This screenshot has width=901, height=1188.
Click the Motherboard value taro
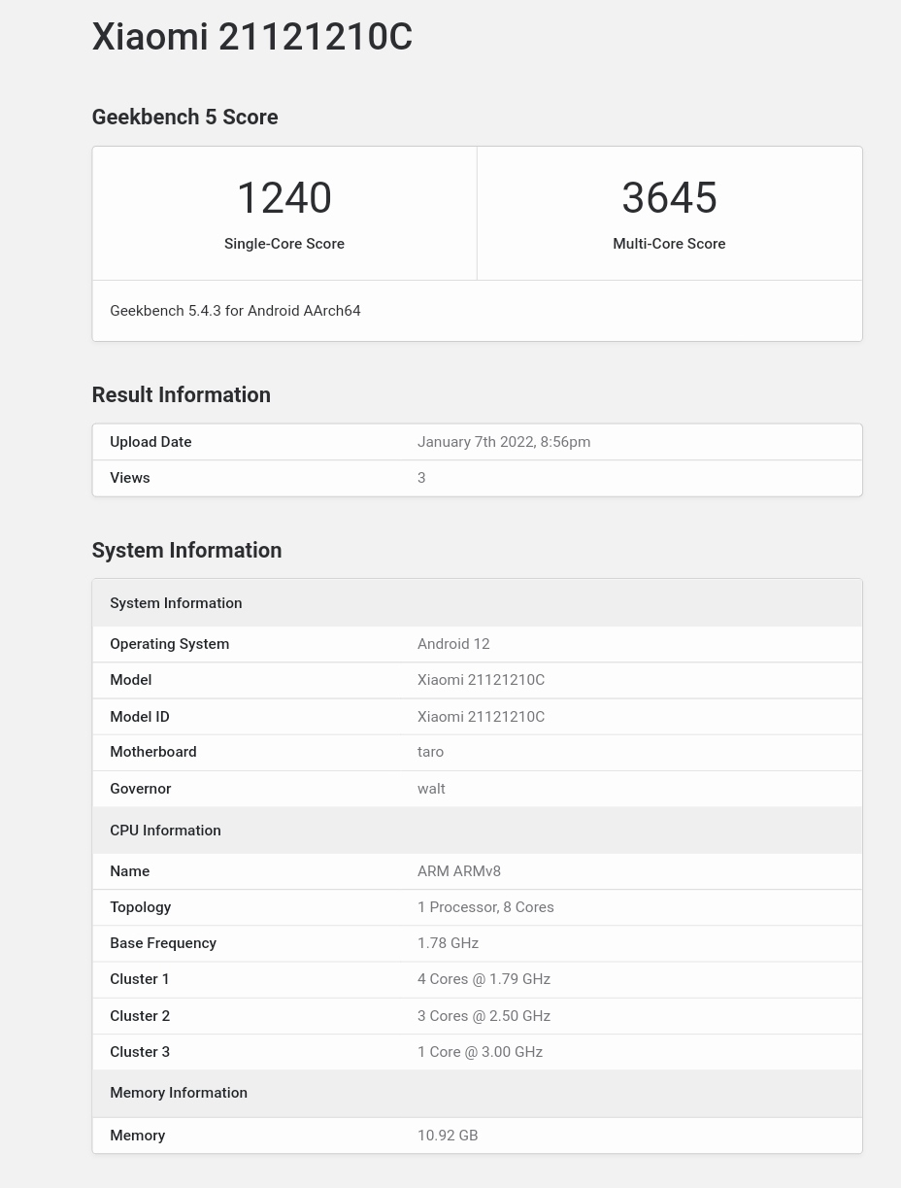pyautogui.click(x=430, y=752)
